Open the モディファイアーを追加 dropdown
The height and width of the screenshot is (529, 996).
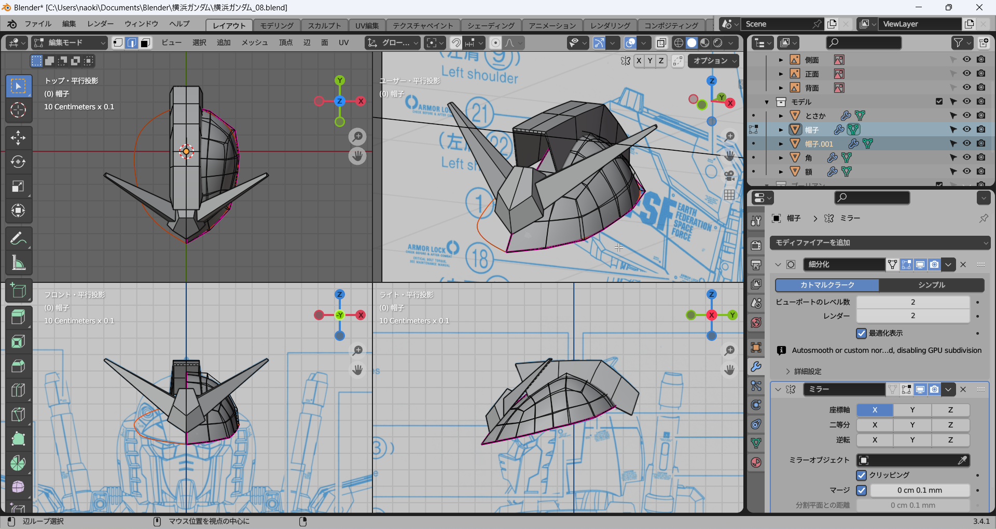pos(879,242)
